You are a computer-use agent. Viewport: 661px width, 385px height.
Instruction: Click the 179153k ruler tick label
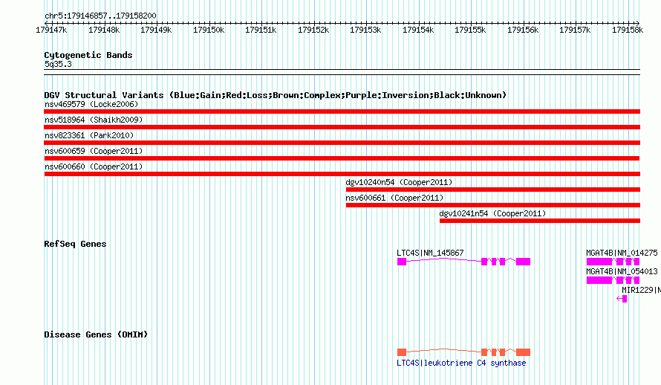[365, 30]
